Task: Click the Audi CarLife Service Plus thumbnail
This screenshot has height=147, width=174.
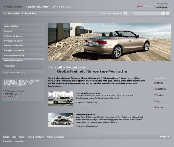Action: 61,99
